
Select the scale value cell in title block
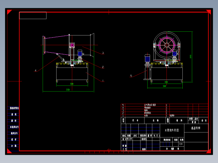(181, 144)
